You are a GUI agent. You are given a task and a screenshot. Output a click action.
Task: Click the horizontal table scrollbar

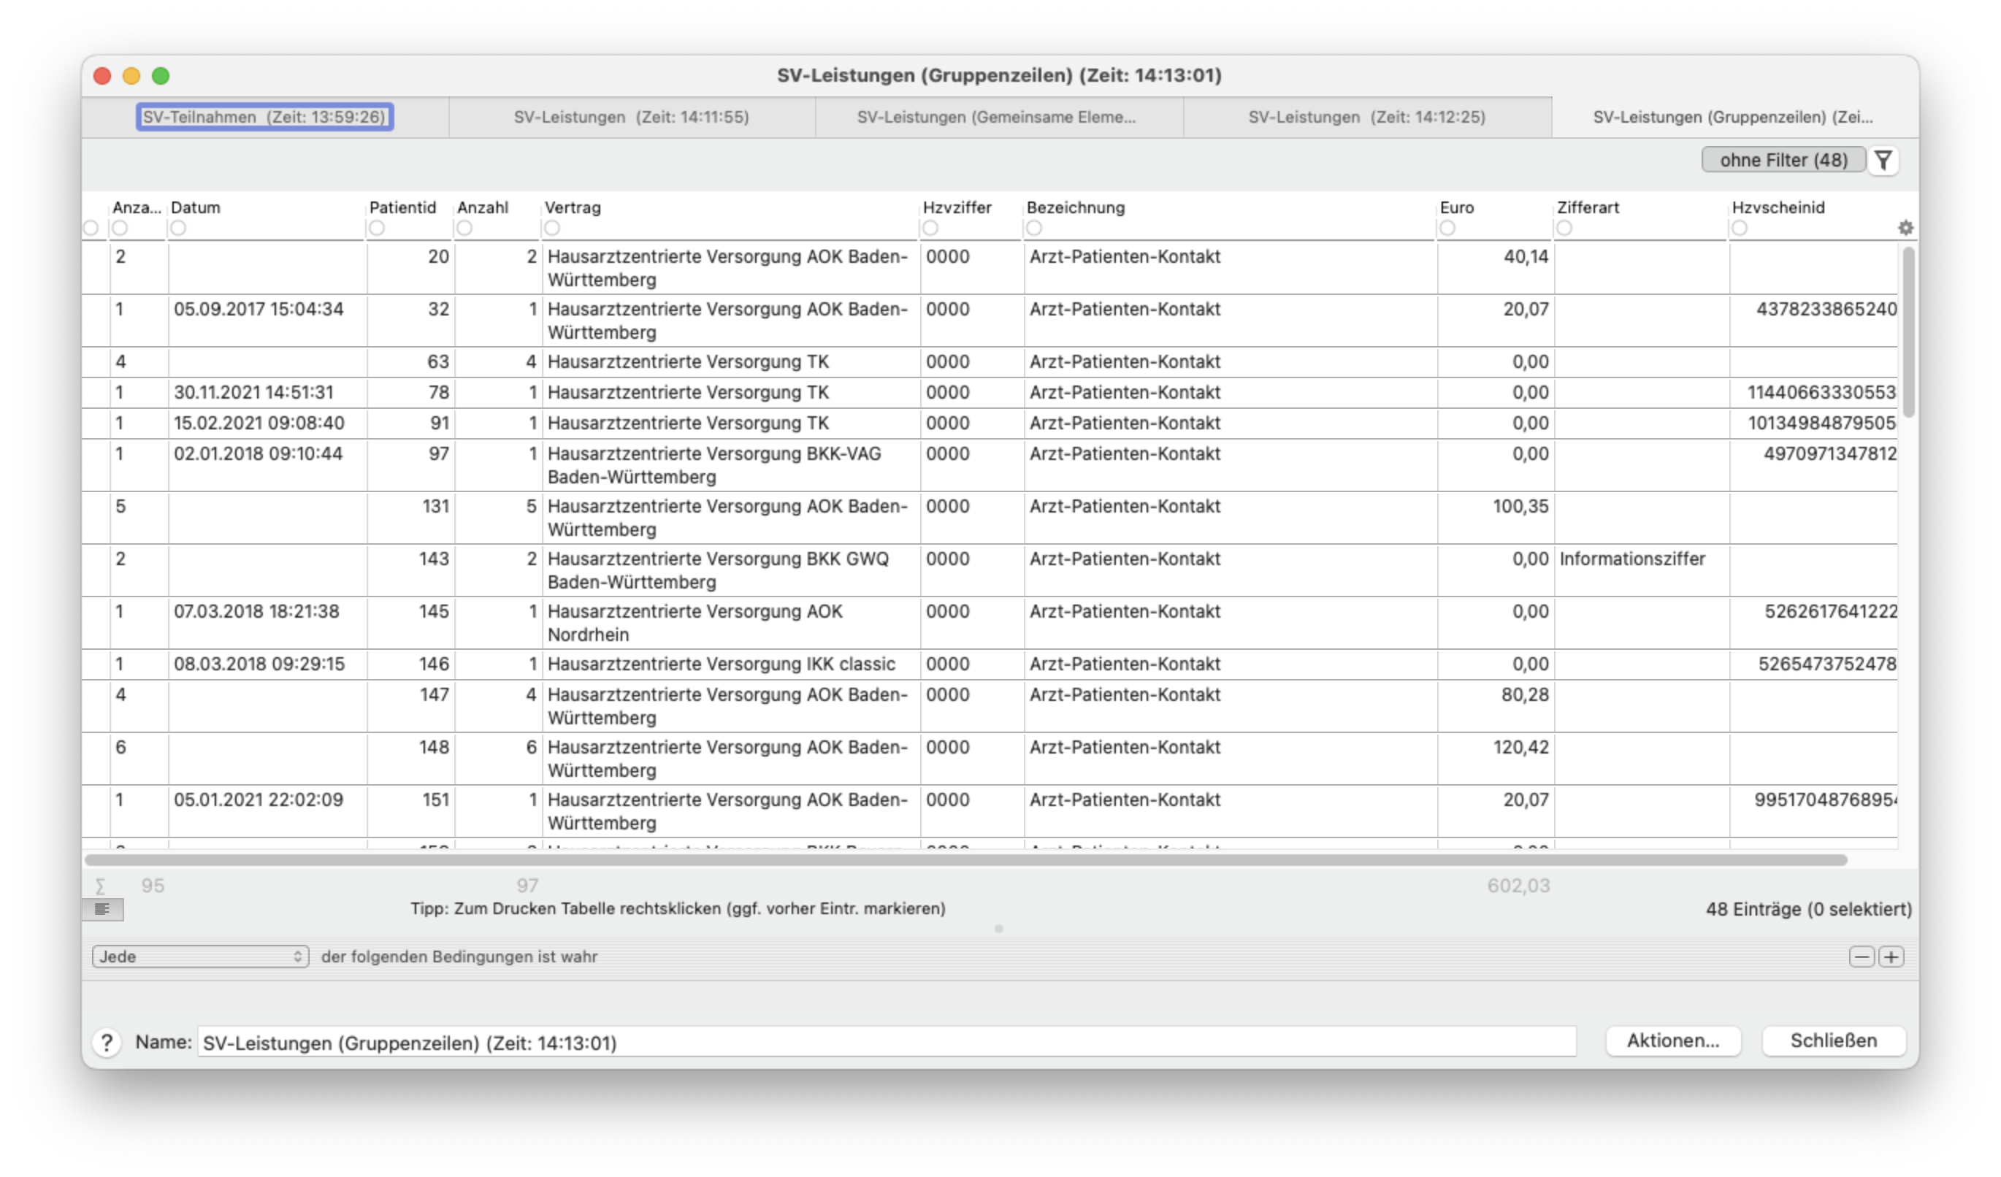pyautogui.click(x=965, y=860)
